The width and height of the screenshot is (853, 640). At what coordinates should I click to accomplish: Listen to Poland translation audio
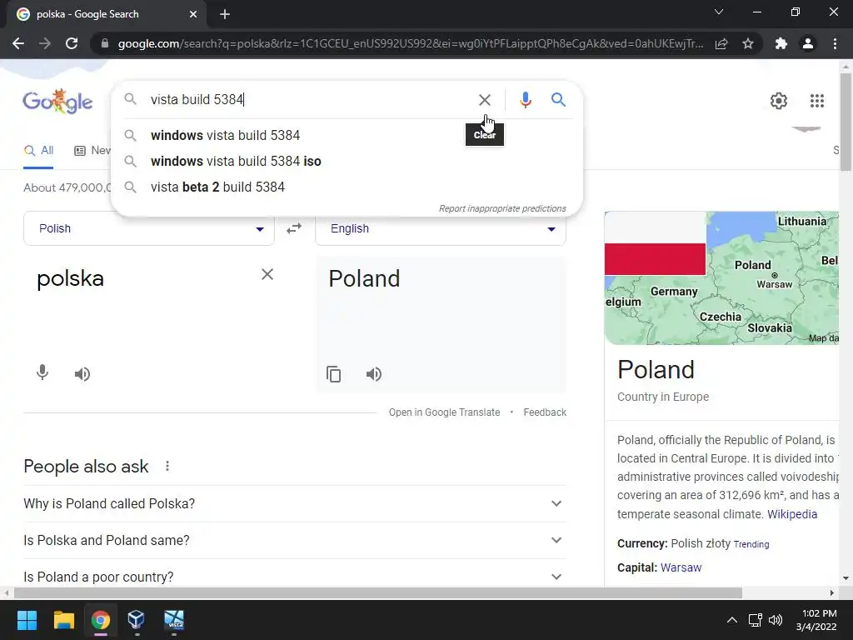pyautogui.click(x=374, y=374)
